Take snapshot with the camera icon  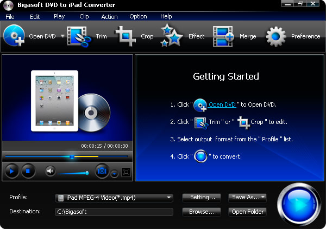tap(102, 171)
